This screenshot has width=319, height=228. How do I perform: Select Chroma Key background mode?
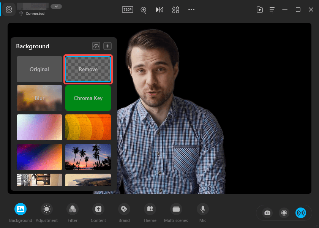tap(88, 98)
